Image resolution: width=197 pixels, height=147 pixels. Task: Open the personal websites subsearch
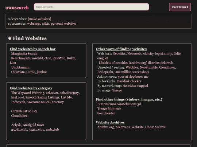[63, 24]
